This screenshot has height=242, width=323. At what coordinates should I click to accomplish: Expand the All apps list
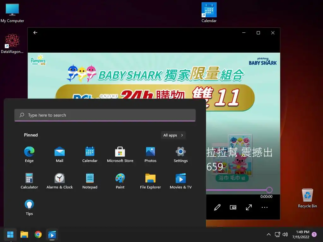point(173,135)
